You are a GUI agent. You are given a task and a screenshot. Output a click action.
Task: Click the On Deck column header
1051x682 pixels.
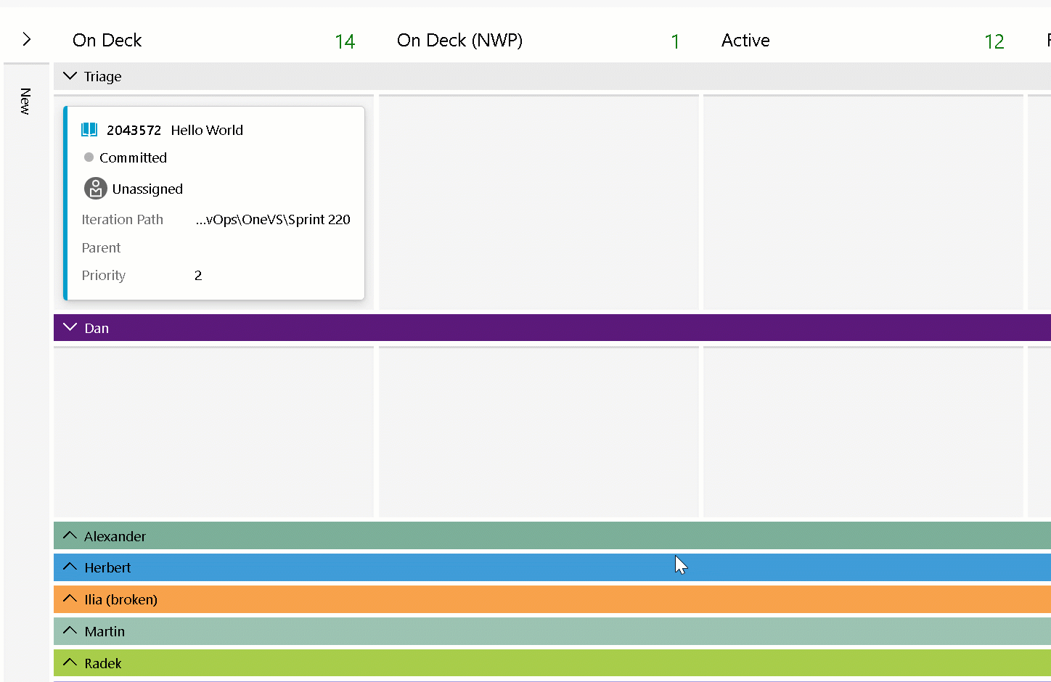107,41
